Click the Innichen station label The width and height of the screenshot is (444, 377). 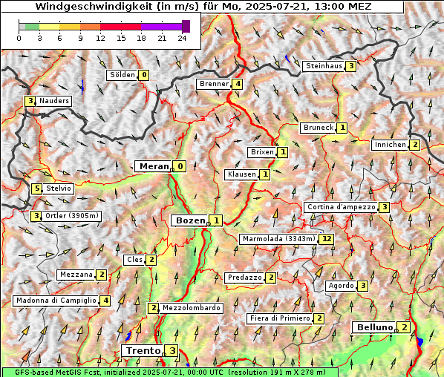[x=390, y=145]
